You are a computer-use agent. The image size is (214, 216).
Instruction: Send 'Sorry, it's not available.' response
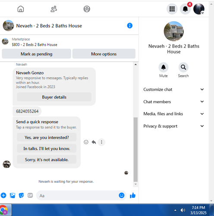[47, 159]
